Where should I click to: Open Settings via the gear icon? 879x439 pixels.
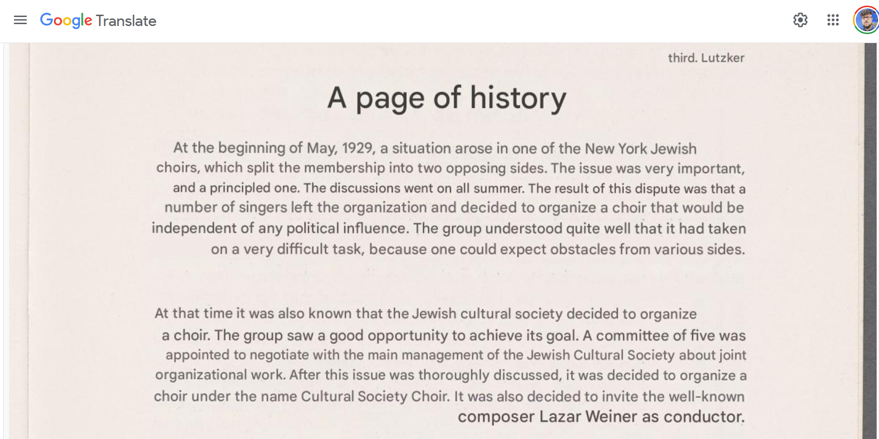[x=800, y=20]
